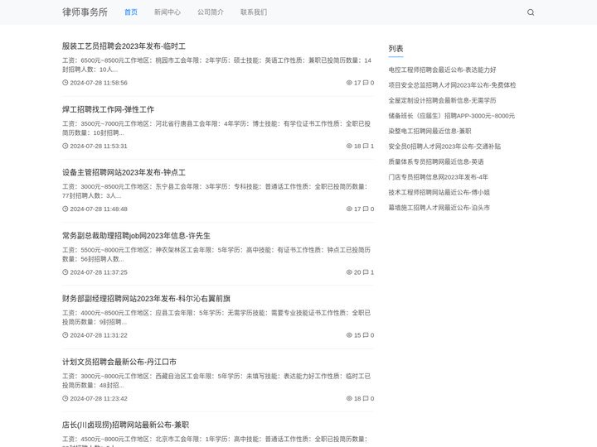Click views eye icon on 常务副总裁助理 post
Viewport: 597px width, 447px height.
click(x=349, y=272)
